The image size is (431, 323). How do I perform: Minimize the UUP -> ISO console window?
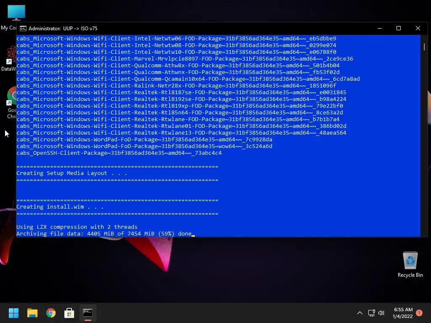tap(380, 28)
